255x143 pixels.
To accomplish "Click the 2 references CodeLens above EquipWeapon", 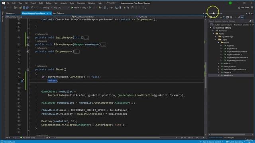I will (x=41, y=34).
